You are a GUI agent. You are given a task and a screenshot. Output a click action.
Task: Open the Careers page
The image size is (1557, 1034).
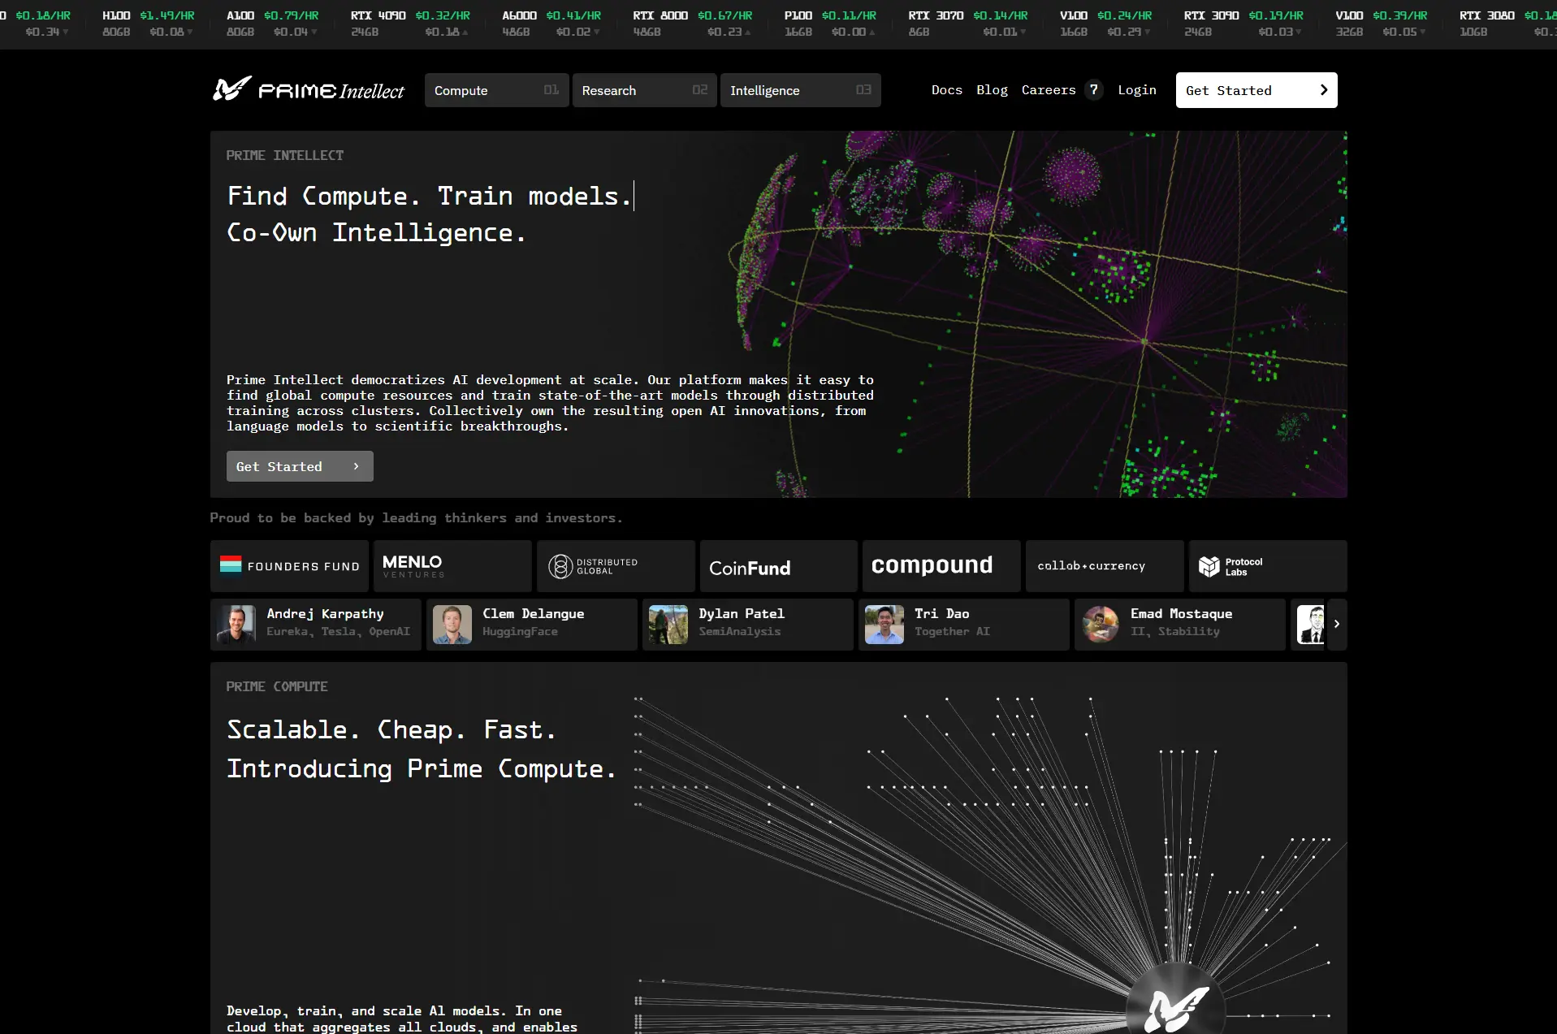tap(1049, 90)
